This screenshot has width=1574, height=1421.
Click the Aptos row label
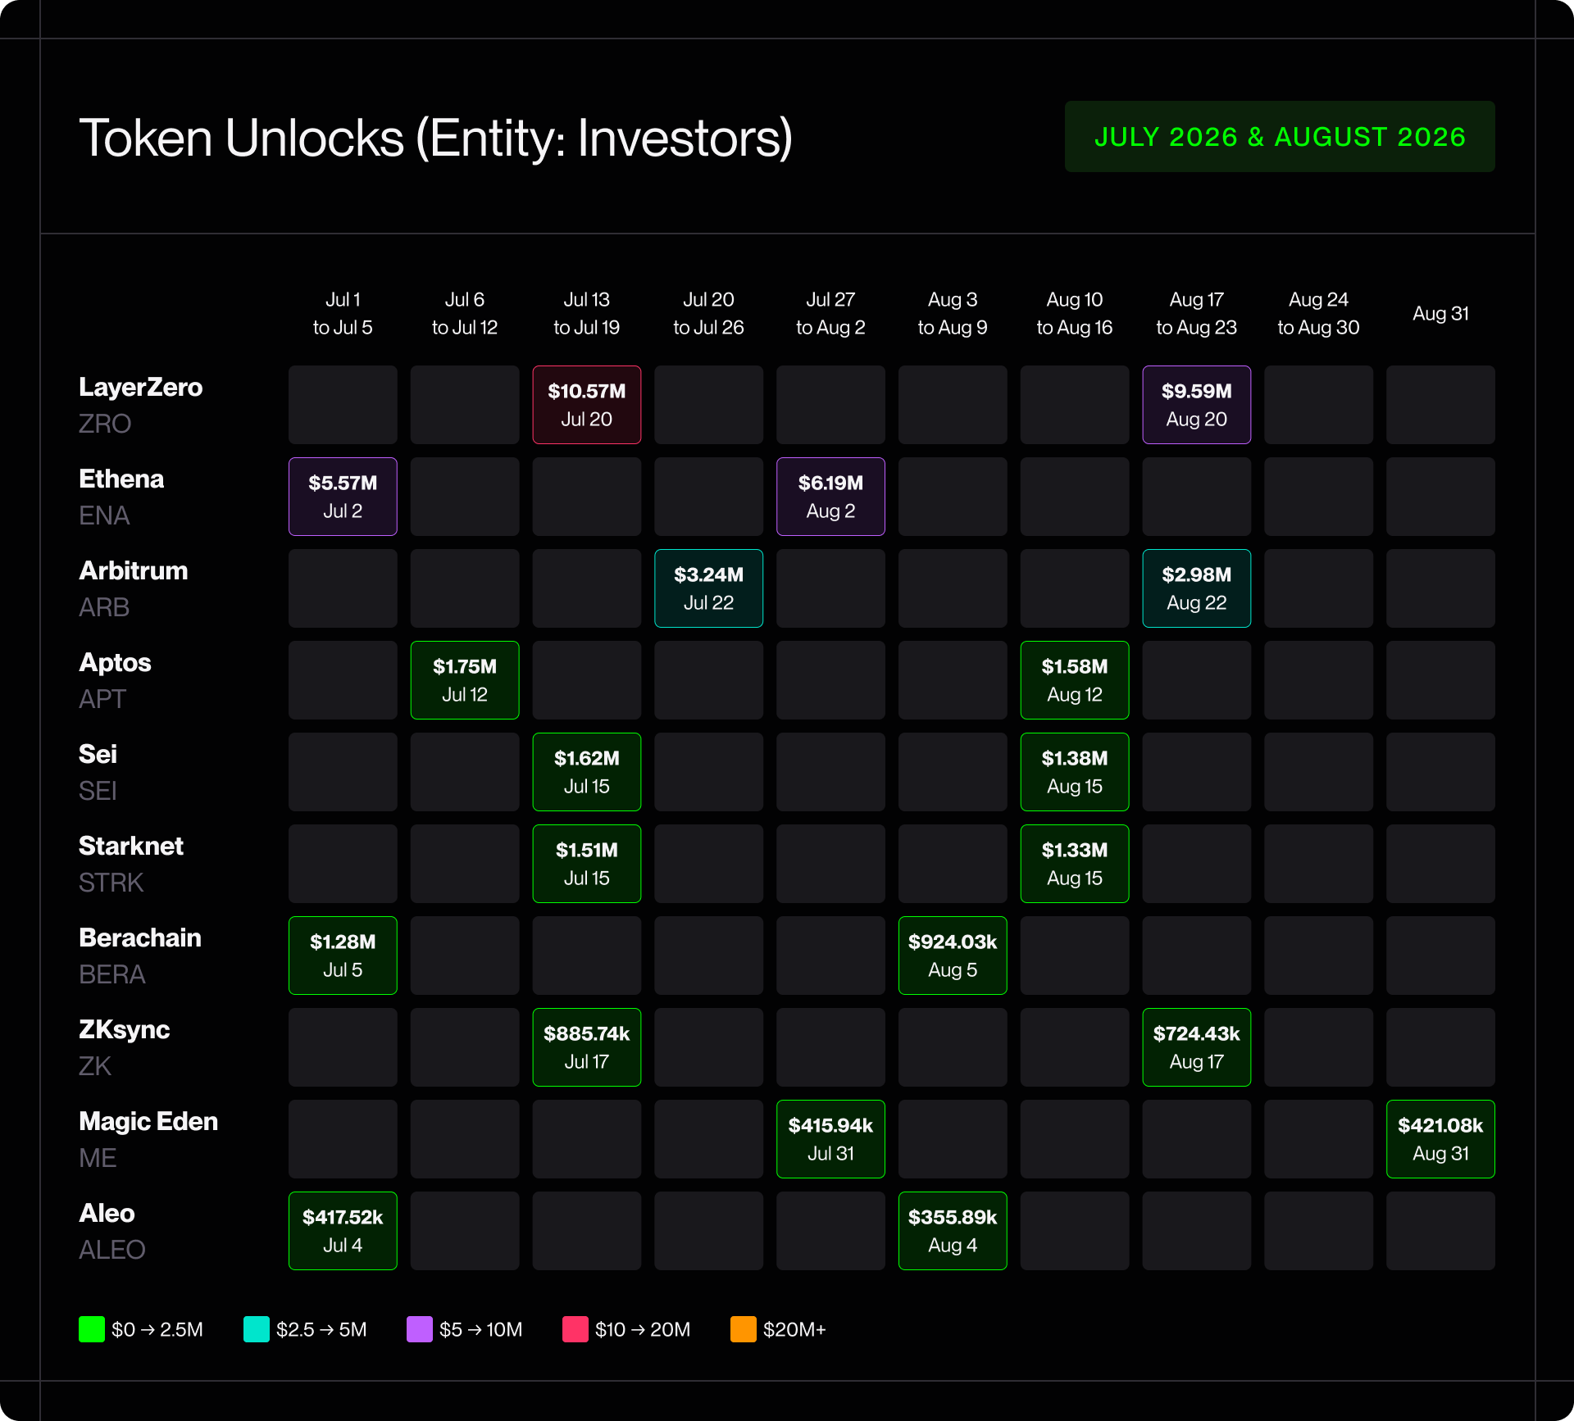[115, 662]
